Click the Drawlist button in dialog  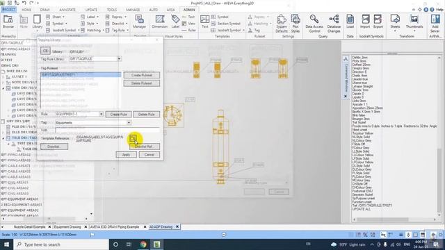click(54, 147)
